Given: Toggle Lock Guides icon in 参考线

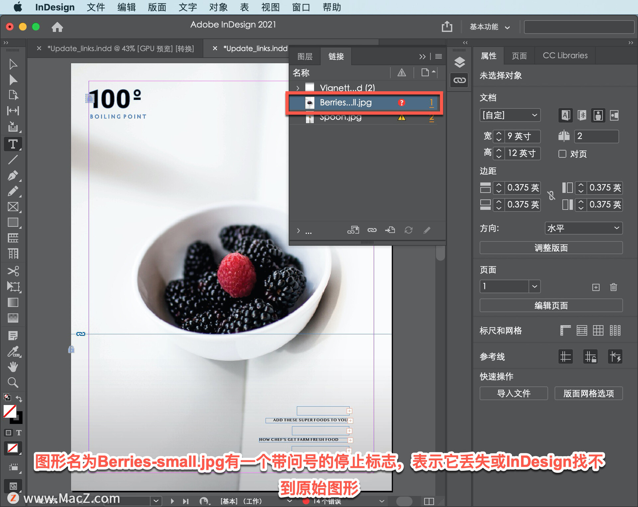Looking at the screenshot, I should 590,357.
